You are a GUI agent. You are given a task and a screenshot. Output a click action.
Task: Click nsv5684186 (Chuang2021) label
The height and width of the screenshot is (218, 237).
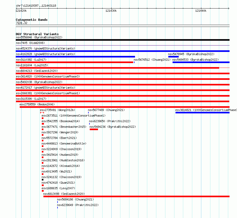click(x=75, y=199)
